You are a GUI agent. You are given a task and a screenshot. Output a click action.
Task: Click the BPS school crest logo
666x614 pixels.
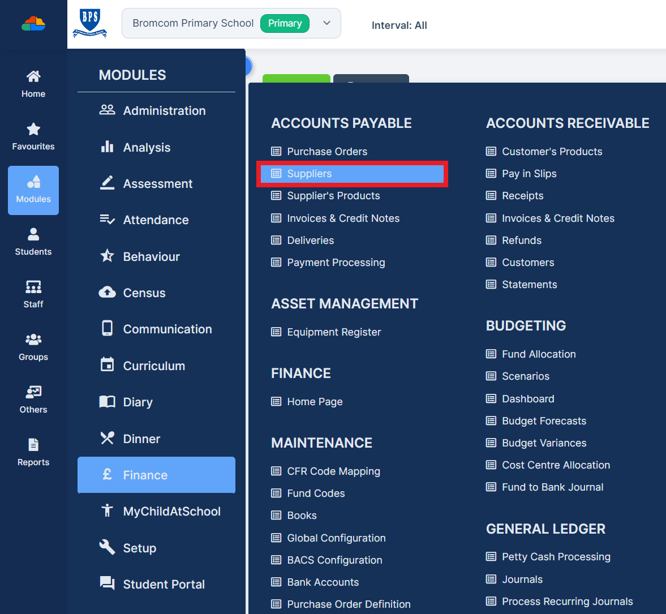tap(90, 23)
